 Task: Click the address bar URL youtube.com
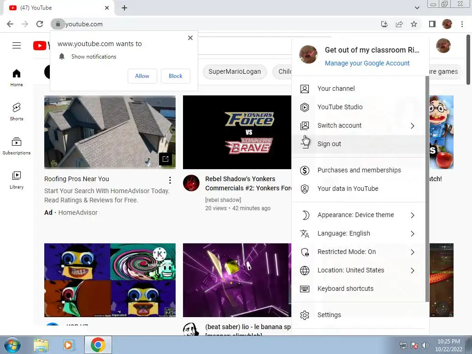click(84, 24)
